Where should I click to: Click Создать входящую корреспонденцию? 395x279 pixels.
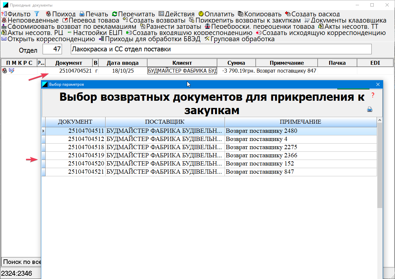coord(189,33)
